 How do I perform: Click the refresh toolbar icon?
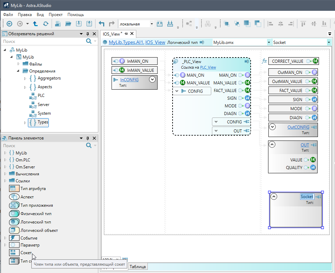46,24
